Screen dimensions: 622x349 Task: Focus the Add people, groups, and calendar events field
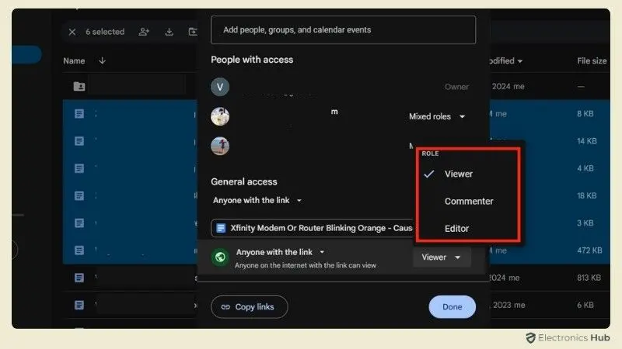343,29
